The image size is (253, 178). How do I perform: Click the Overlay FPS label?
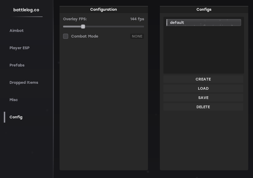click(x=75, y=19)
